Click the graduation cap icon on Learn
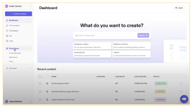The width and height of the screenshot is (192, 108). coord(176,8)
